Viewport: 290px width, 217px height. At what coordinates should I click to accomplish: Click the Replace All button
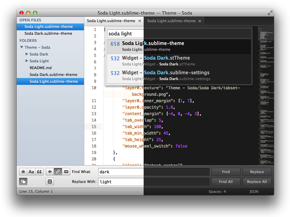coord(257,182)
